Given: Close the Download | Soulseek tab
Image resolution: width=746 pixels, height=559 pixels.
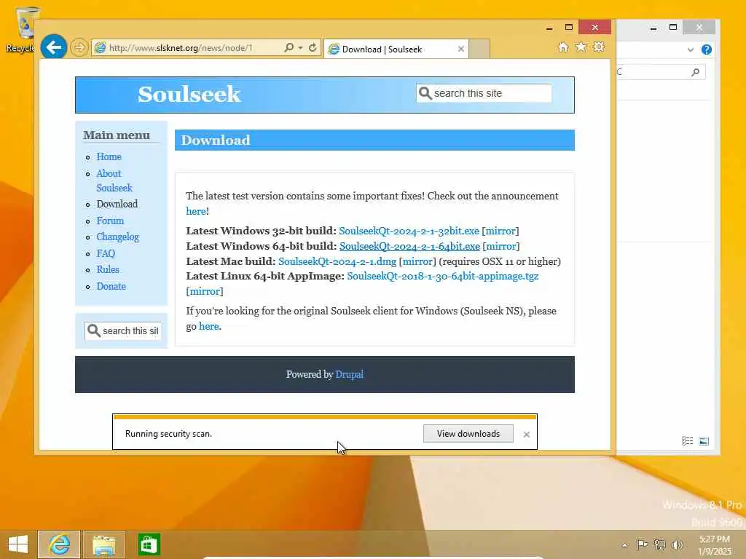Looking at the screenshot, I should [460, 49].
